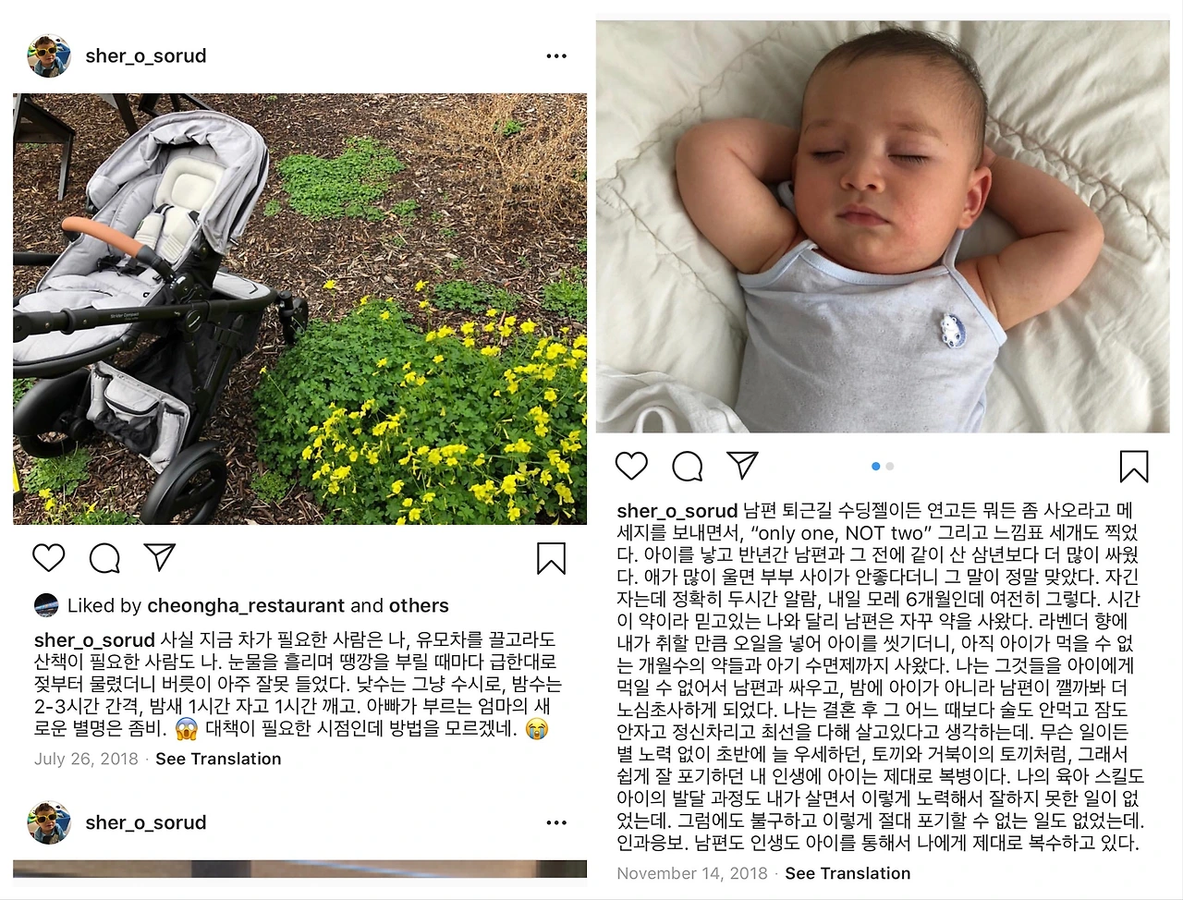See Translation for the November 14 post
The image size is (1183, 900).
pos(848,873)
